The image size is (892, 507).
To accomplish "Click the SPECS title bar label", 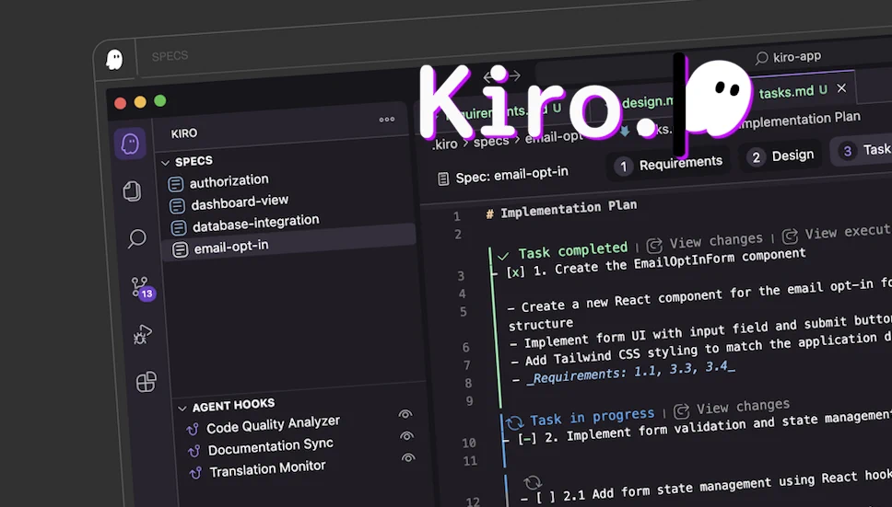I will coord(170,55).
